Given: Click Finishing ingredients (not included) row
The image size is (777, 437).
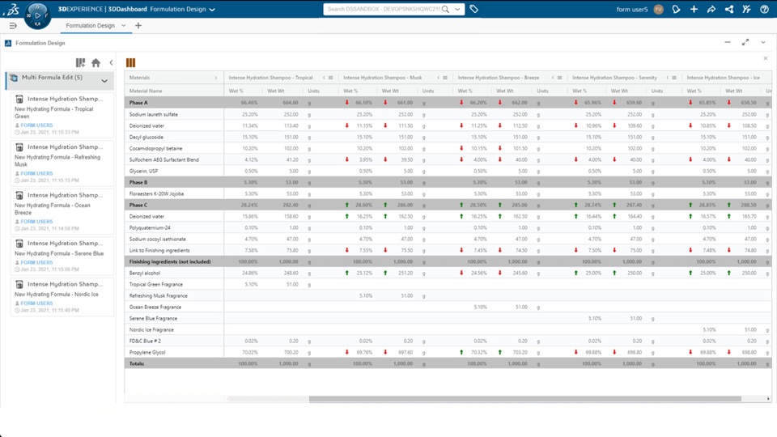Looking at the screenshot, I should click(448, 261).
